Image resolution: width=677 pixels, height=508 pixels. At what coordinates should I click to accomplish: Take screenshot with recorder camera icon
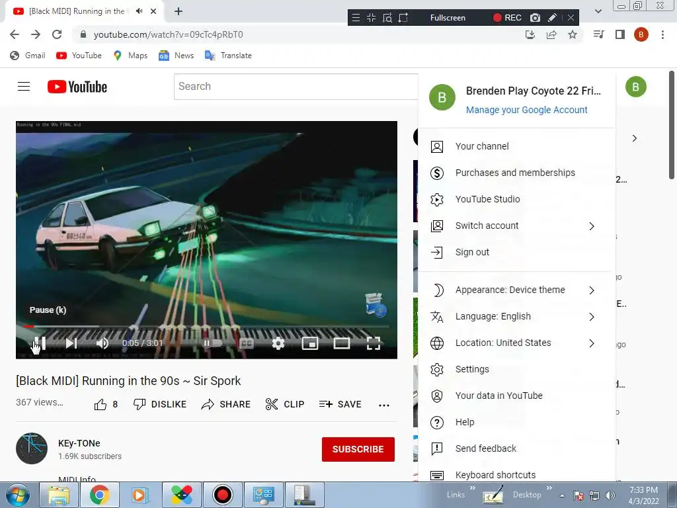click(x=535, y=18)
